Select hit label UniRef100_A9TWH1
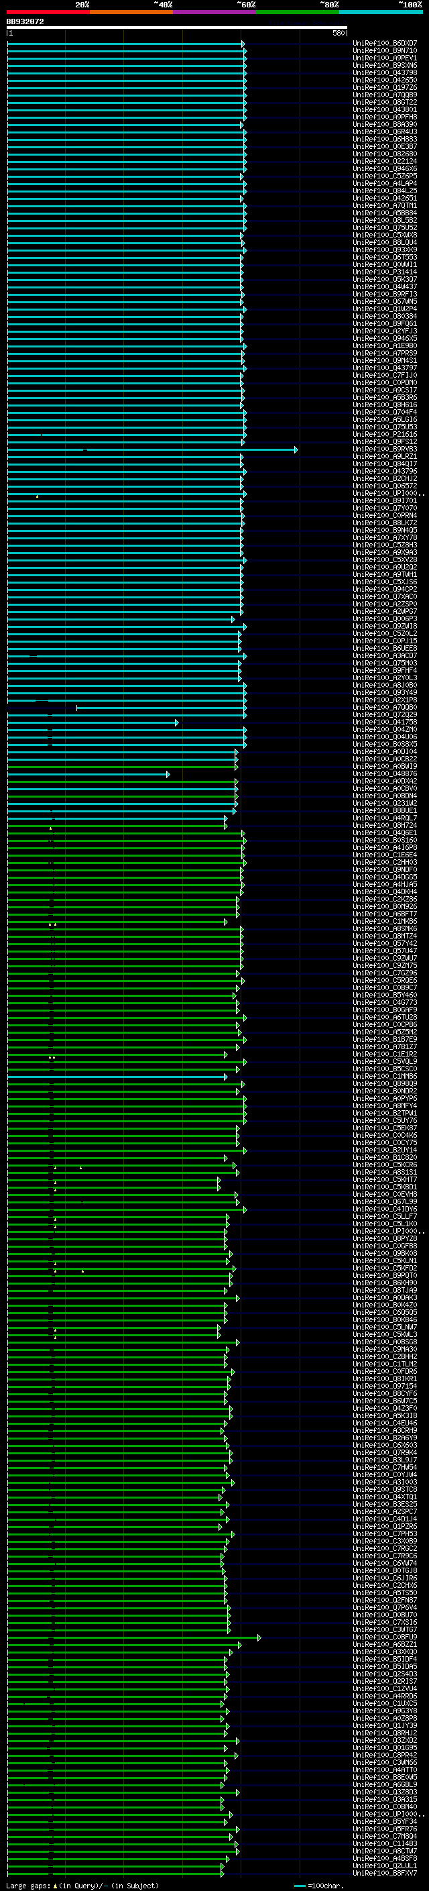Image resolution: width=429 pixels, height=1891 pixels. click(x=385, y=575)
